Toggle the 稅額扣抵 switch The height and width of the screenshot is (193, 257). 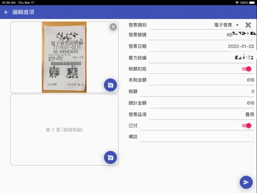(x=246, y=69)
